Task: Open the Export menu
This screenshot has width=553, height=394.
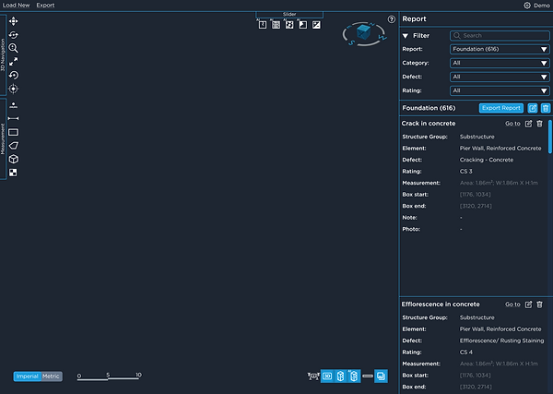Action: click(45, 6)
